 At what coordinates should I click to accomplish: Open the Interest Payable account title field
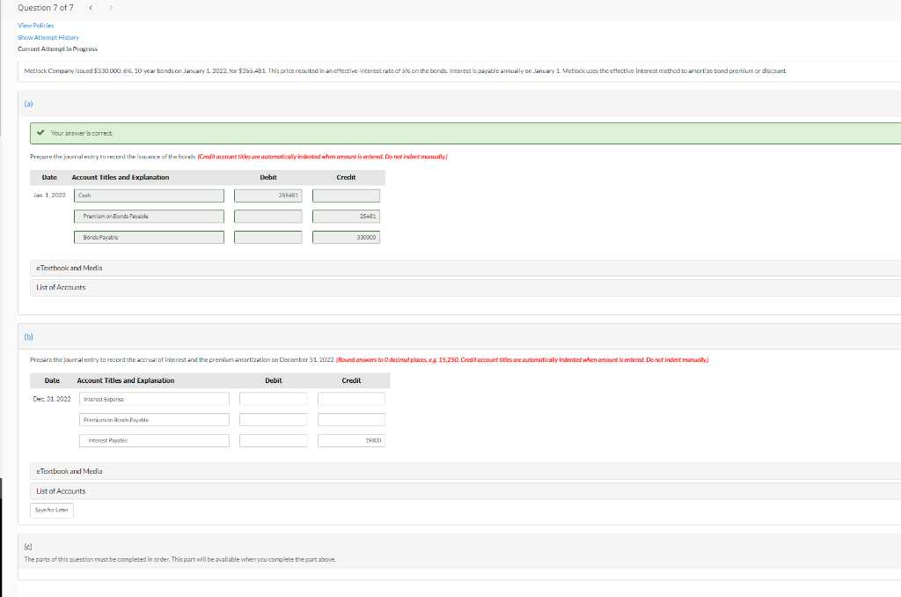click(154, 440)
